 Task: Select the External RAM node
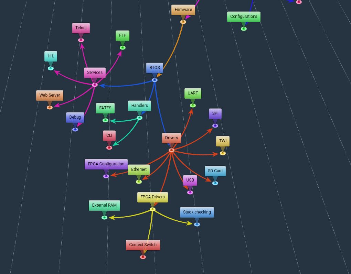pos(104,205)
